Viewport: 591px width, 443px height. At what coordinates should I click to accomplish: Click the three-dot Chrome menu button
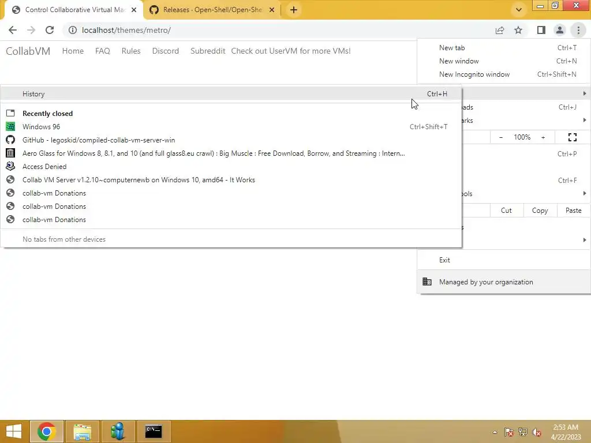[578, 30]
